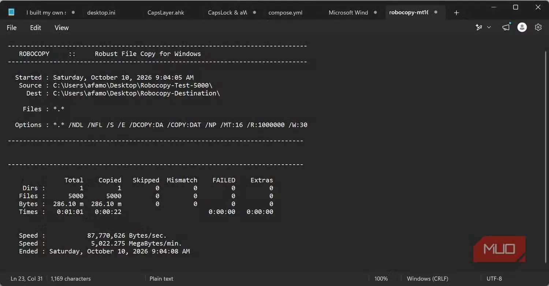549x286 pixels.
Task: Switch to the compose.yml tab
Action: tap(285, 12)
